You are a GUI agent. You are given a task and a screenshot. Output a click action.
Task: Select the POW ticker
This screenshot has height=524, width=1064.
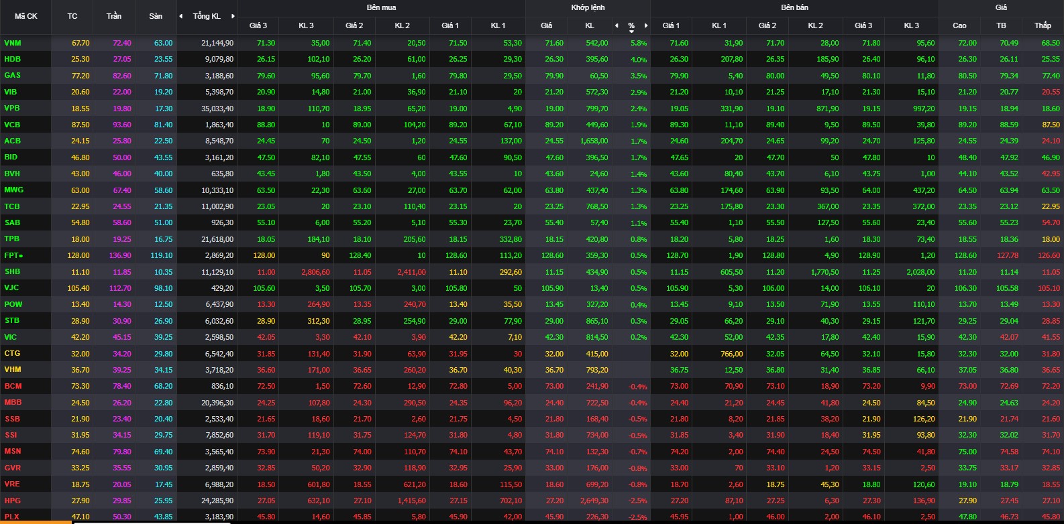13,304
